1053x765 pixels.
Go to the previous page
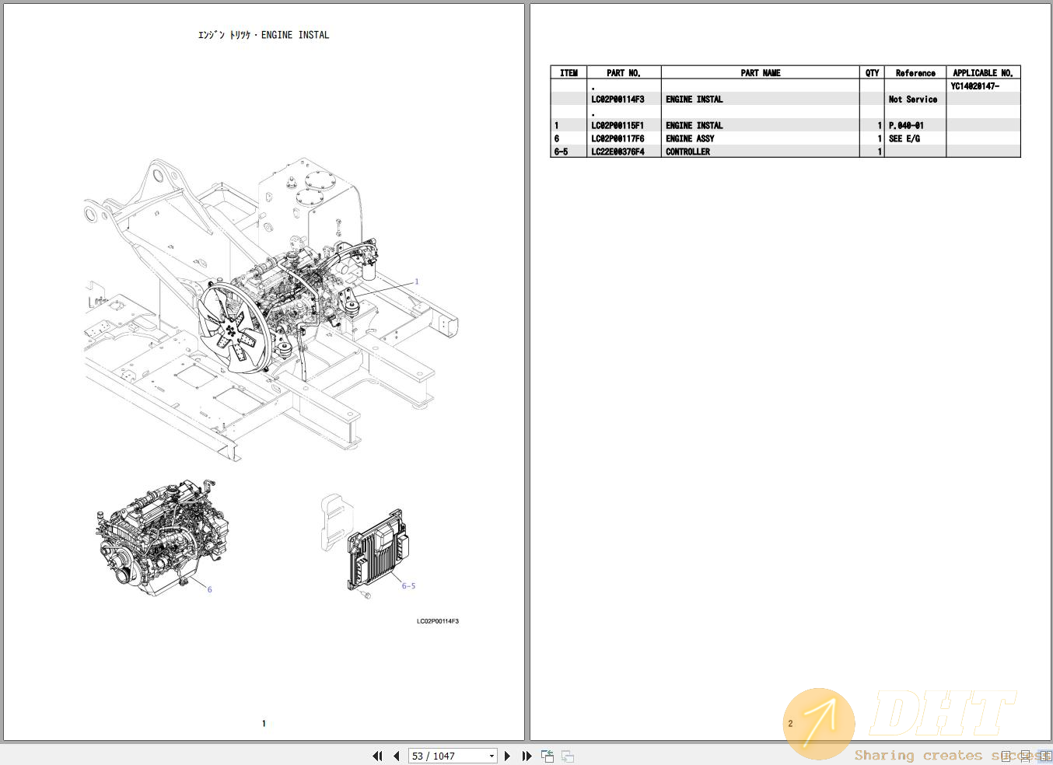pos(397,756)
